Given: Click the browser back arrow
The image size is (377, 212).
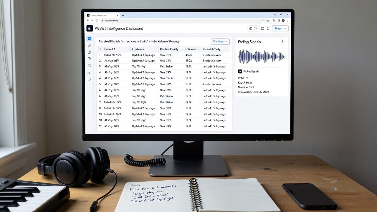Looking at the screenshot, I should [88, 21].
